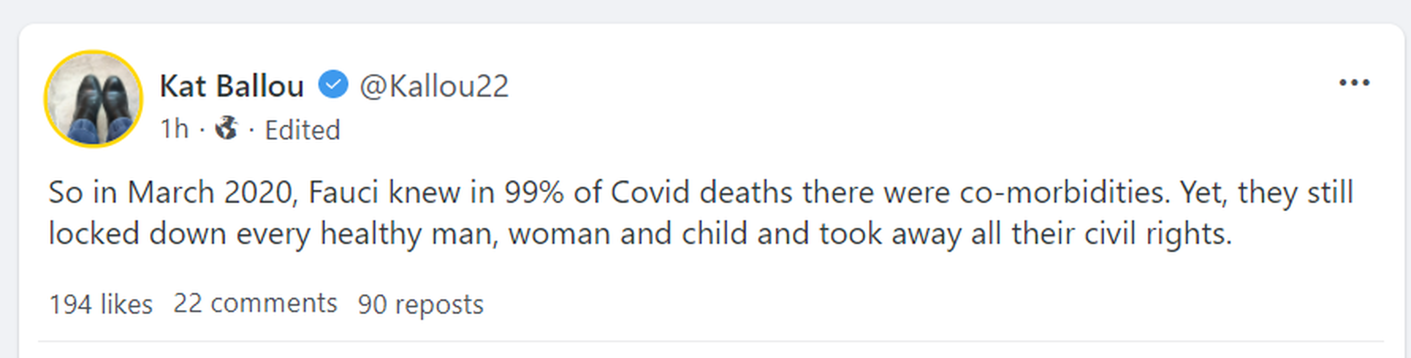This screenshot has height=358, width=1411.
Task: Click the word "Covid" in the post
Action: 649,193
